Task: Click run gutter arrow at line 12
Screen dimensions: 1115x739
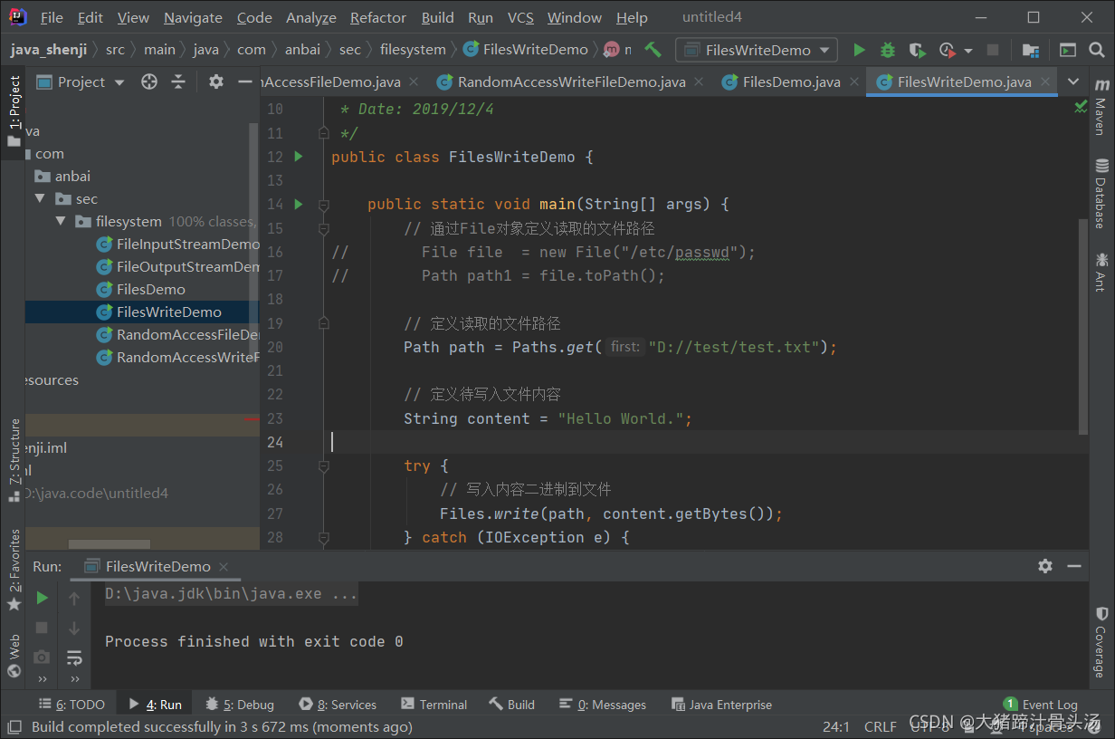Action: [x=300, y=157]
